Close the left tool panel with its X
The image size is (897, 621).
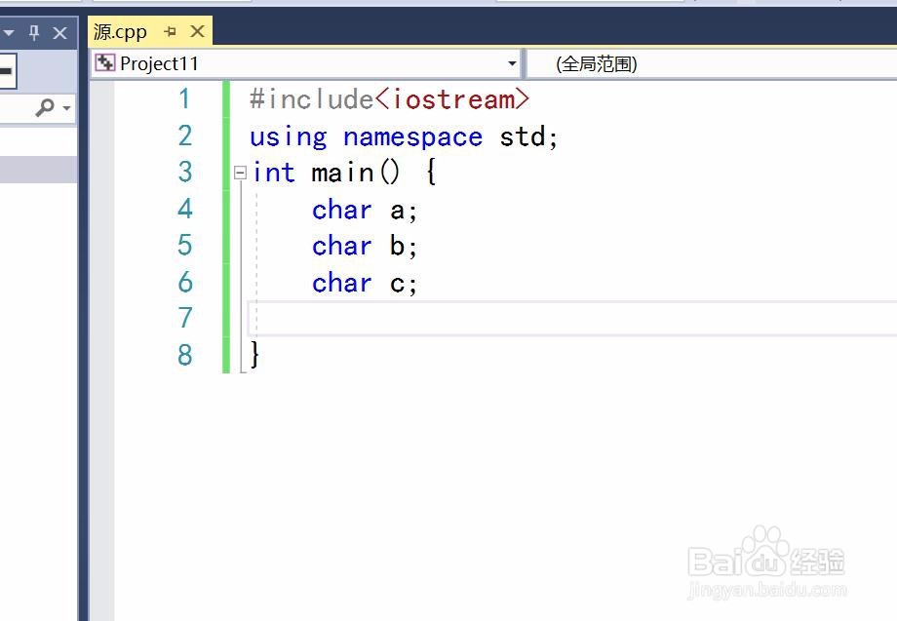pyautogui.click(x=60, y=32)
